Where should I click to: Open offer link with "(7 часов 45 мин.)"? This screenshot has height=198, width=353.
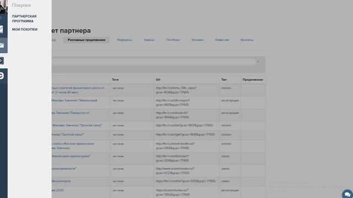(x=78, y=90)
